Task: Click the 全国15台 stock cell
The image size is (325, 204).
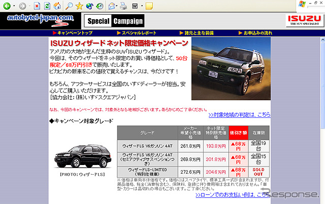Action: [x=259, y=159]
